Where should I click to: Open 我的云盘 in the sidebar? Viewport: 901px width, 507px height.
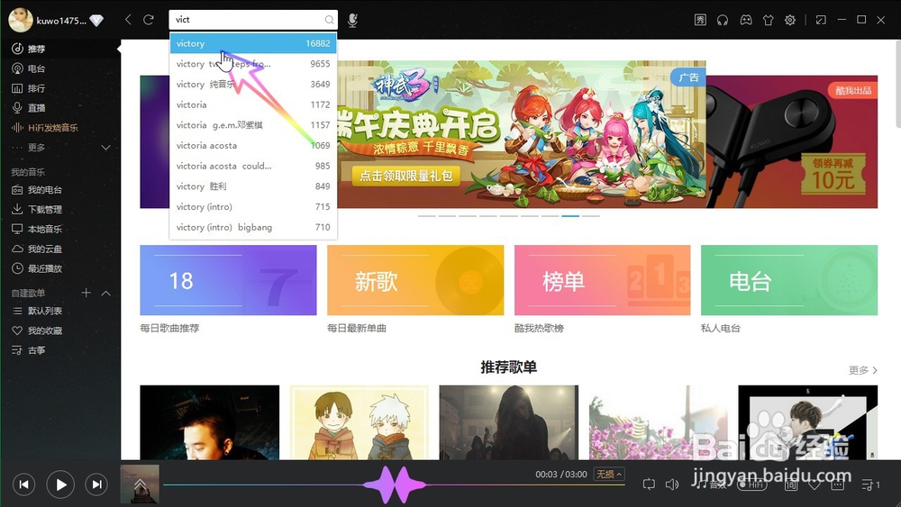click(x=59, y=249)
